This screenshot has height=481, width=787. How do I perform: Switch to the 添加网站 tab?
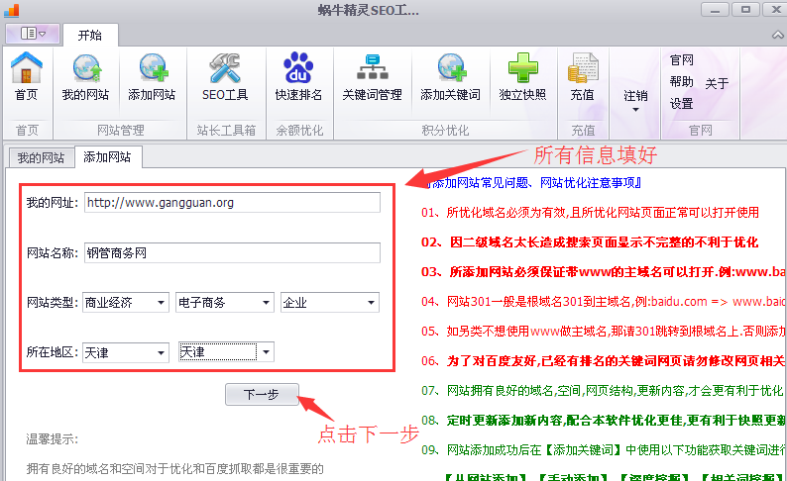(x=107, y=156)
